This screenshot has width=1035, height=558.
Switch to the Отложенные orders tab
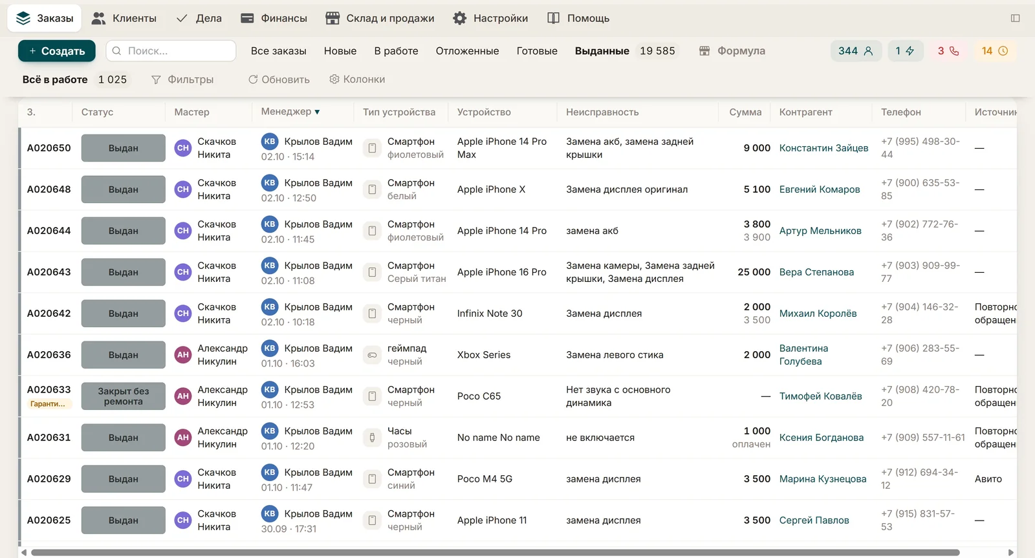tap(467, 51)
